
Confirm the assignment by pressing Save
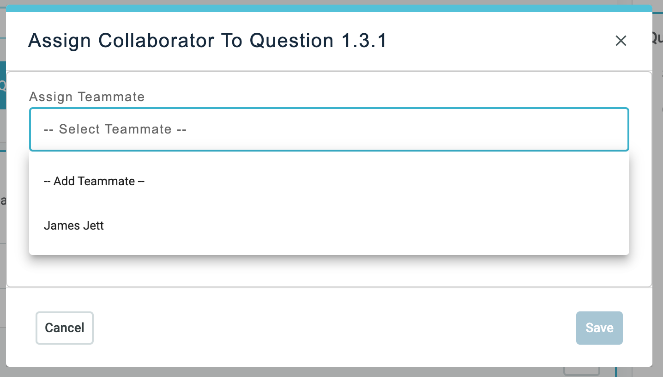coord(599,328)
